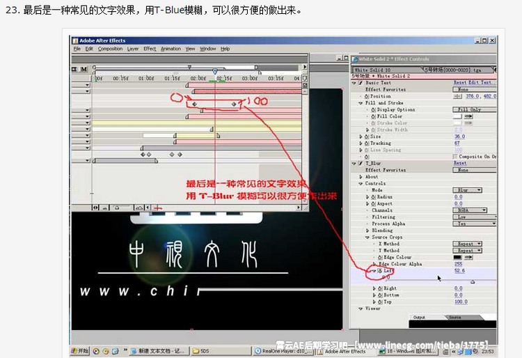
Task: Open the first Quick Launch icon in taskbar
Action: tap(96, 351)
